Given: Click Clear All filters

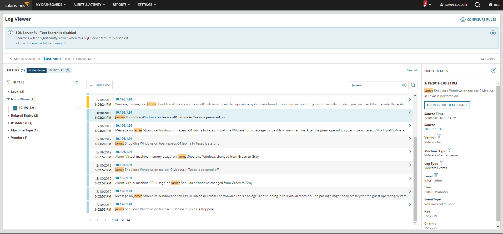Looking at the screenshot, I should pyautogui.click(x=412, y=70).
